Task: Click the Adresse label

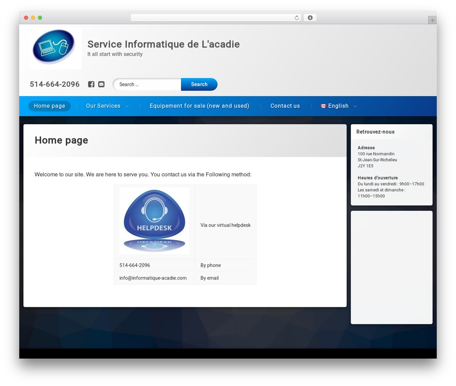Action: (366, 148)
